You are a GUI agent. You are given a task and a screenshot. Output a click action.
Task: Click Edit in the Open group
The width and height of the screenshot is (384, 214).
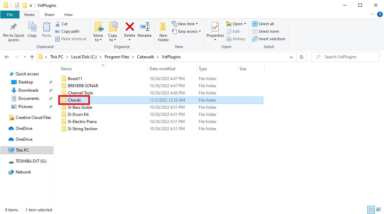(x=233, y=31)
